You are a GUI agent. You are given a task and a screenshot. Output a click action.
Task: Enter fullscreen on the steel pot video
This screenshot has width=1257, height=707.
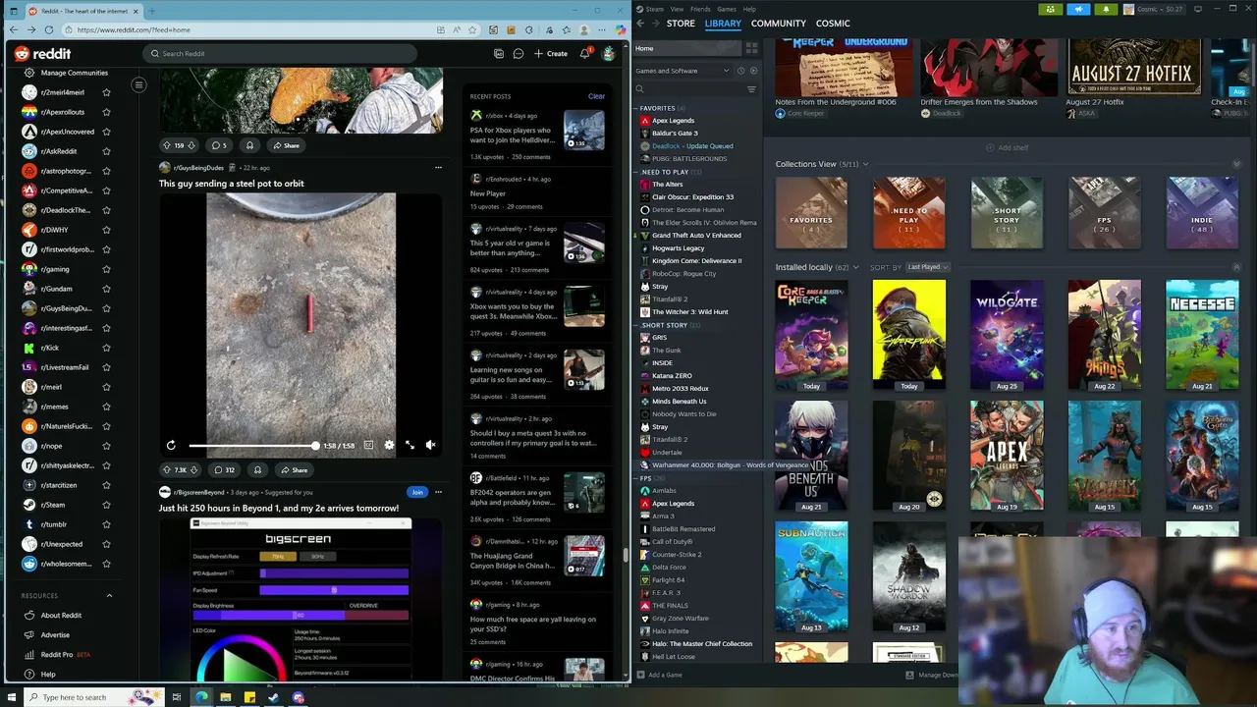click(410, 445)
